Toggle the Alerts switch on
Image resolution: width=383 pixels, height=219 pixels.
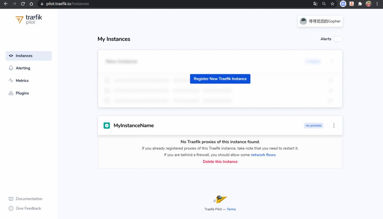(x=338, y=39)
